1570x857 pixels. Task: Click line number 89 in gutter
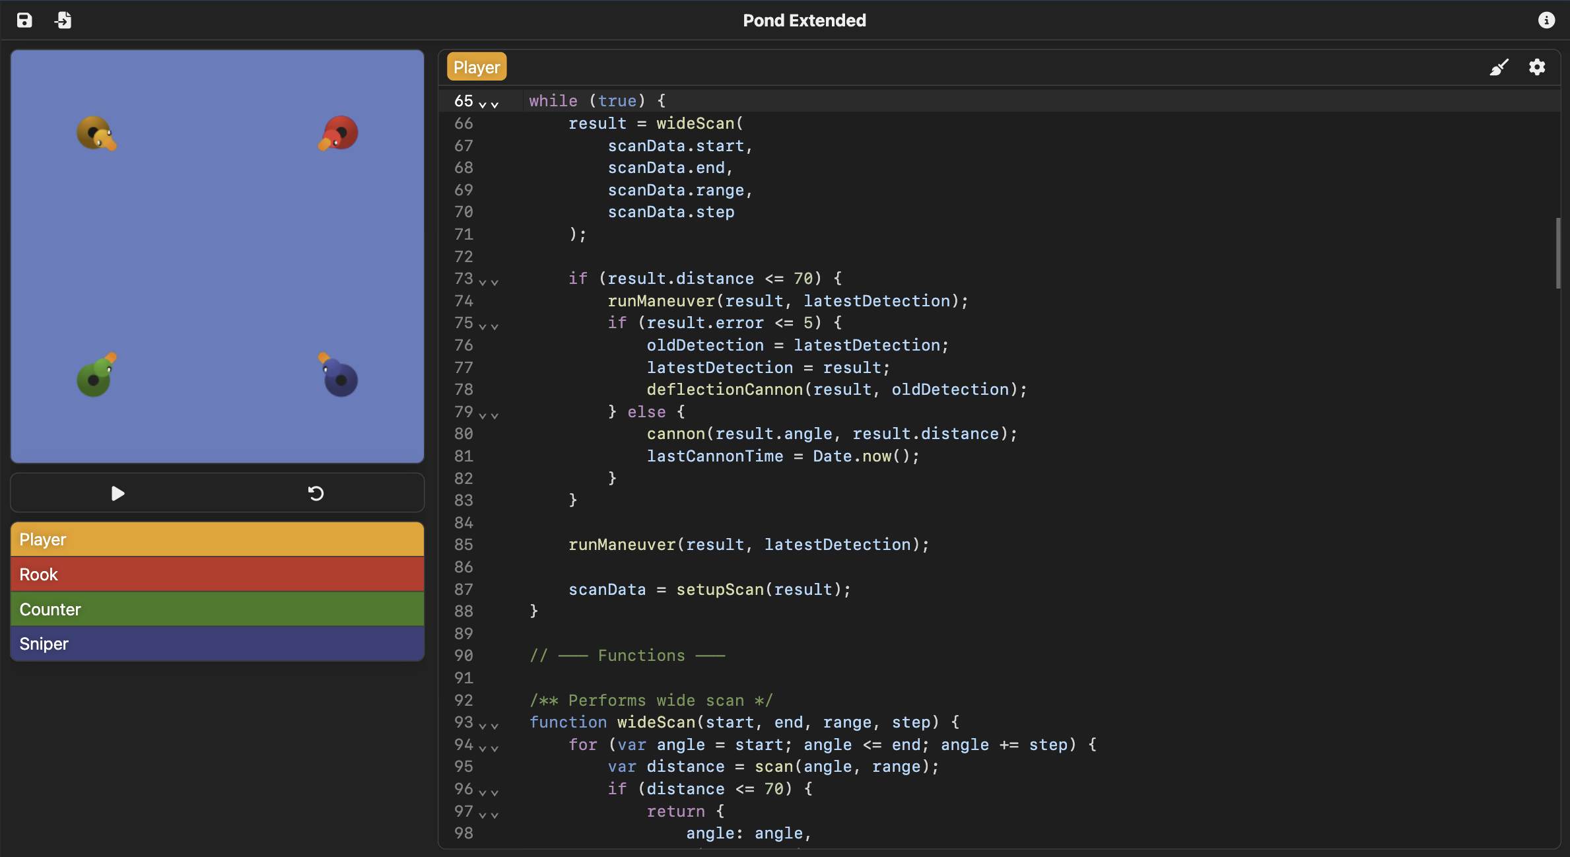tap(463, 634)
